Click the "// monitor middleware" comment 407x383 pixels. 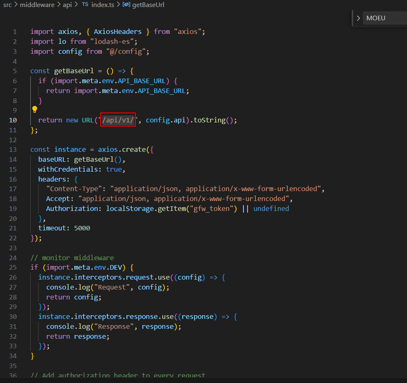coord(72,258)
